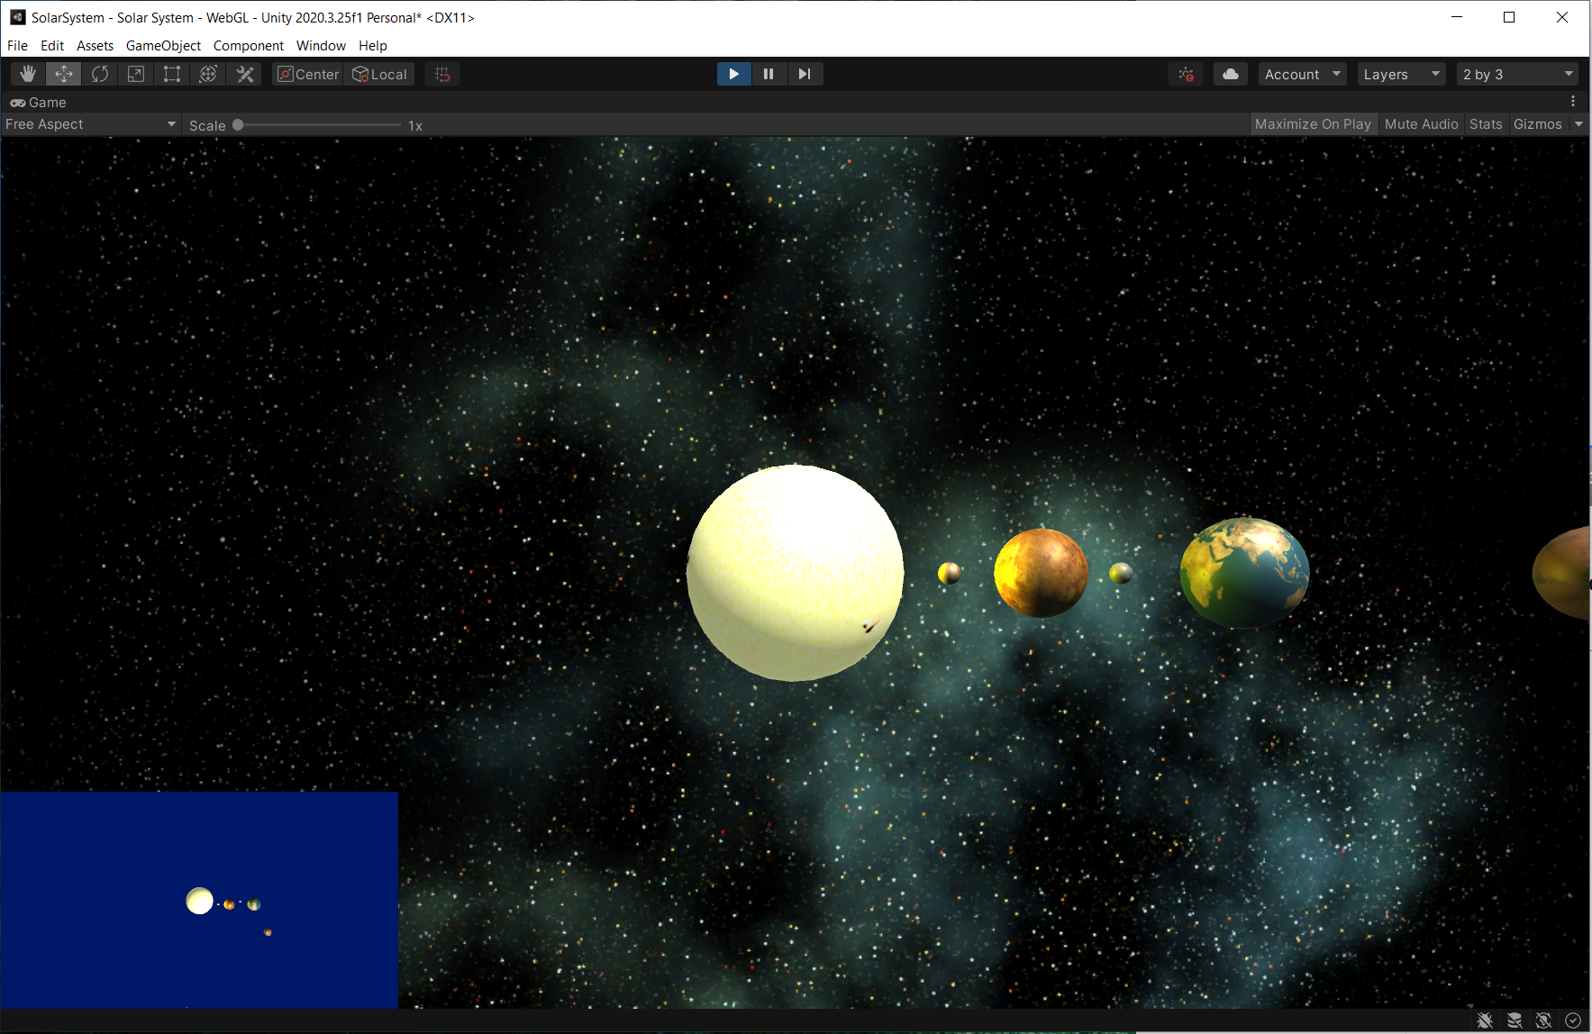Select the Rotate tool

(x=100, y=74)
